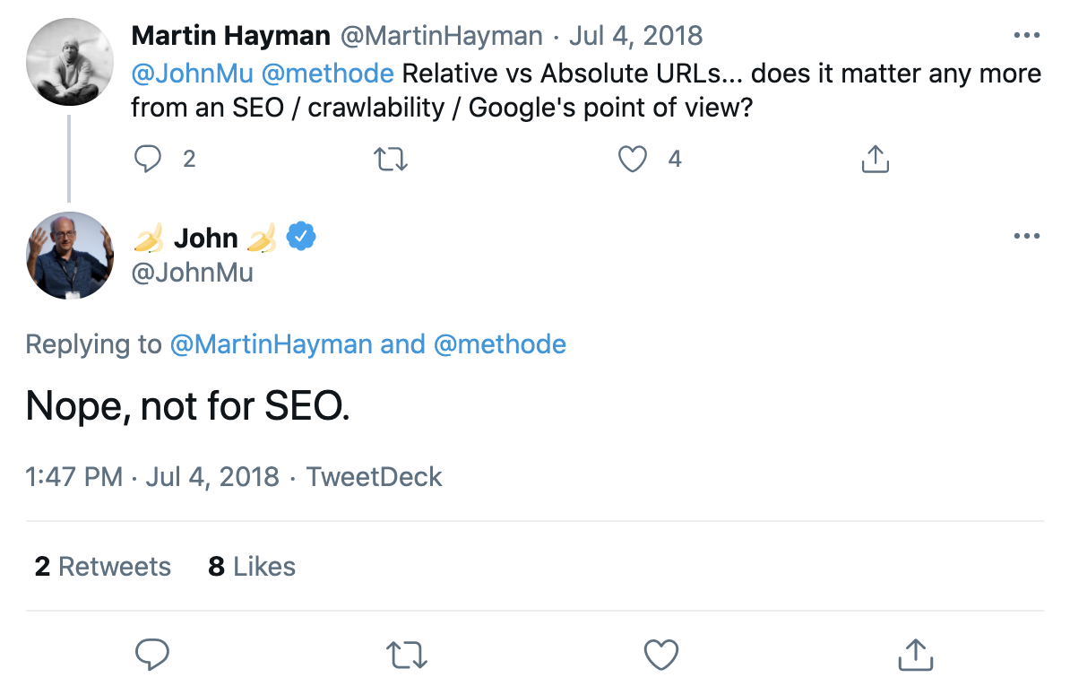Like John's reply tweet
This screenshot has height=695, width=1070.
(661, 655)
